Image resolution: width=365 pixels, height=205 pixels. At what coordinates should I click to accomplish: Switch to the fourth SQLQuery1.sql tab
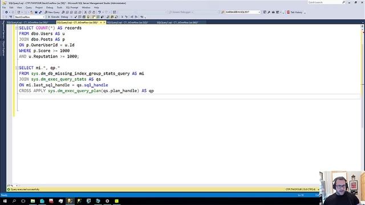tap(177, 23)
